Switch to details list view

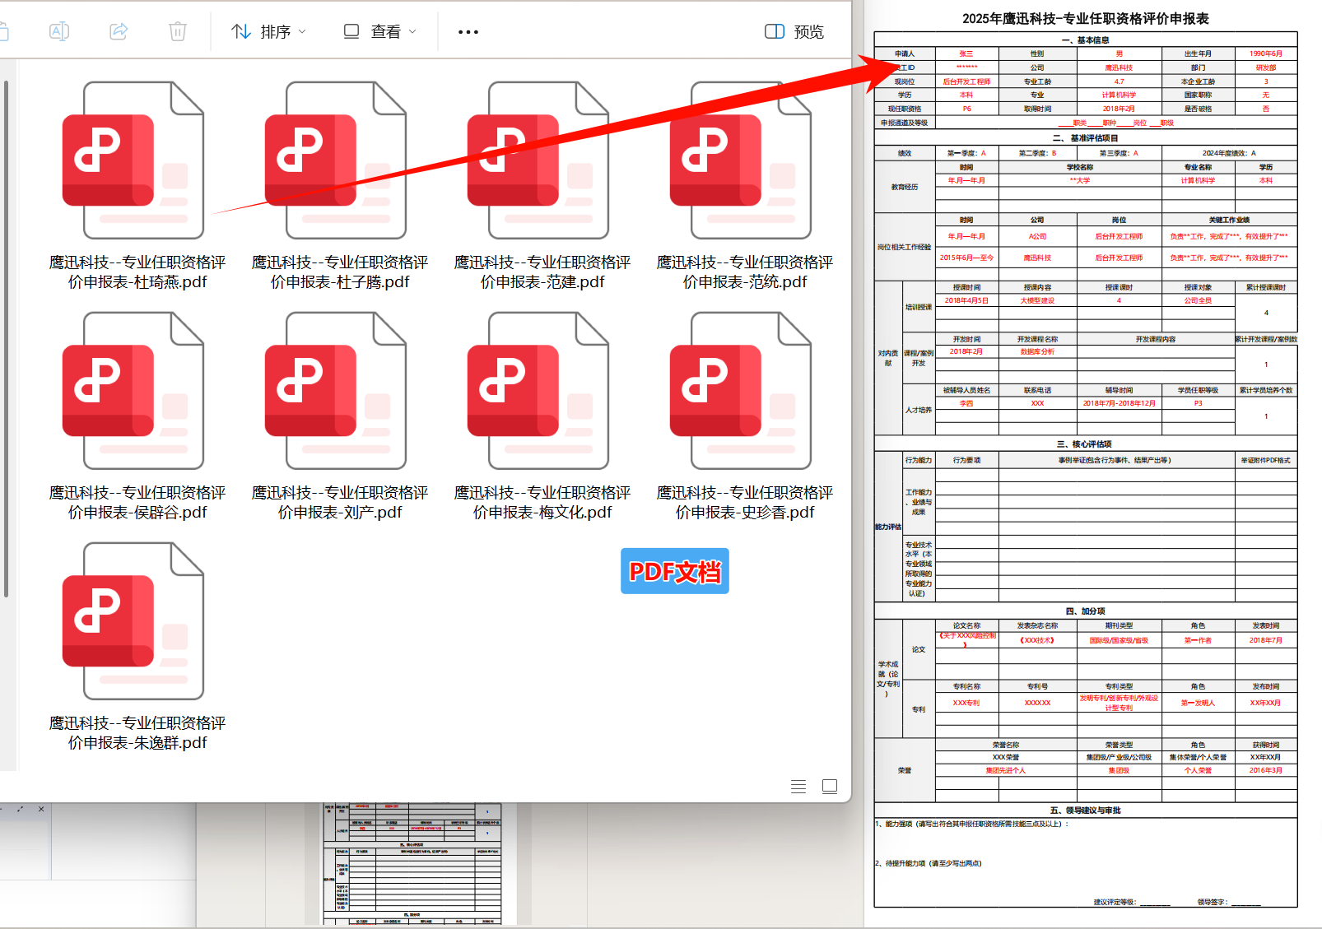[x=798, y=787]
